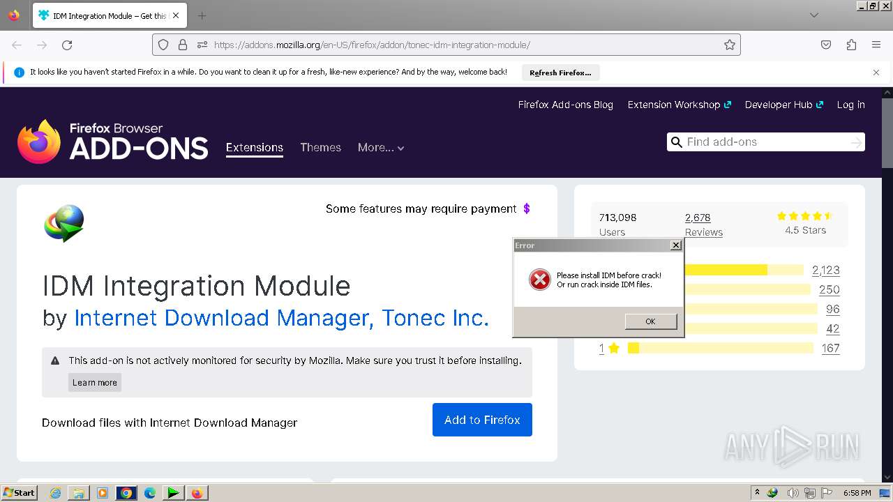Click the address bar URL

click(x=372, y=45)
